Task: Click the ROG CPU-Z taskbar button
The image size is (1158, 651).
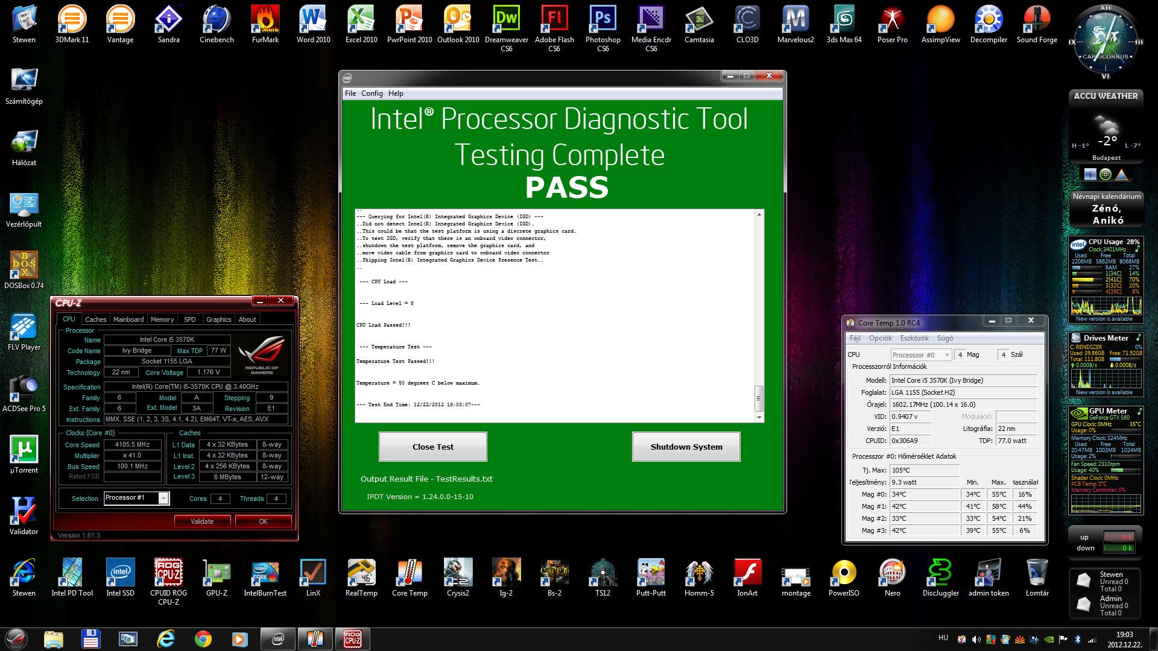Action: tap(353, 639)
